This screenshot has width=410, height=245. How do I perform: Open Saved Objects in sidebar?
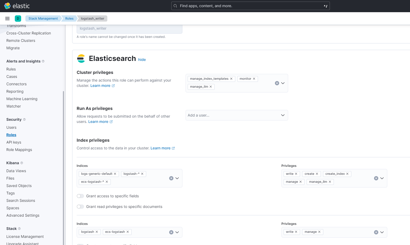pos(19,186)
